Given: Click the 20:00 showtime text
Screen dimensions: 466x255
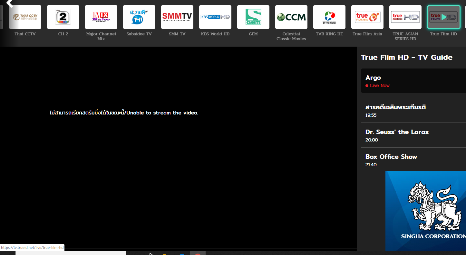Looking at the screenshot, I should (372, 140).
